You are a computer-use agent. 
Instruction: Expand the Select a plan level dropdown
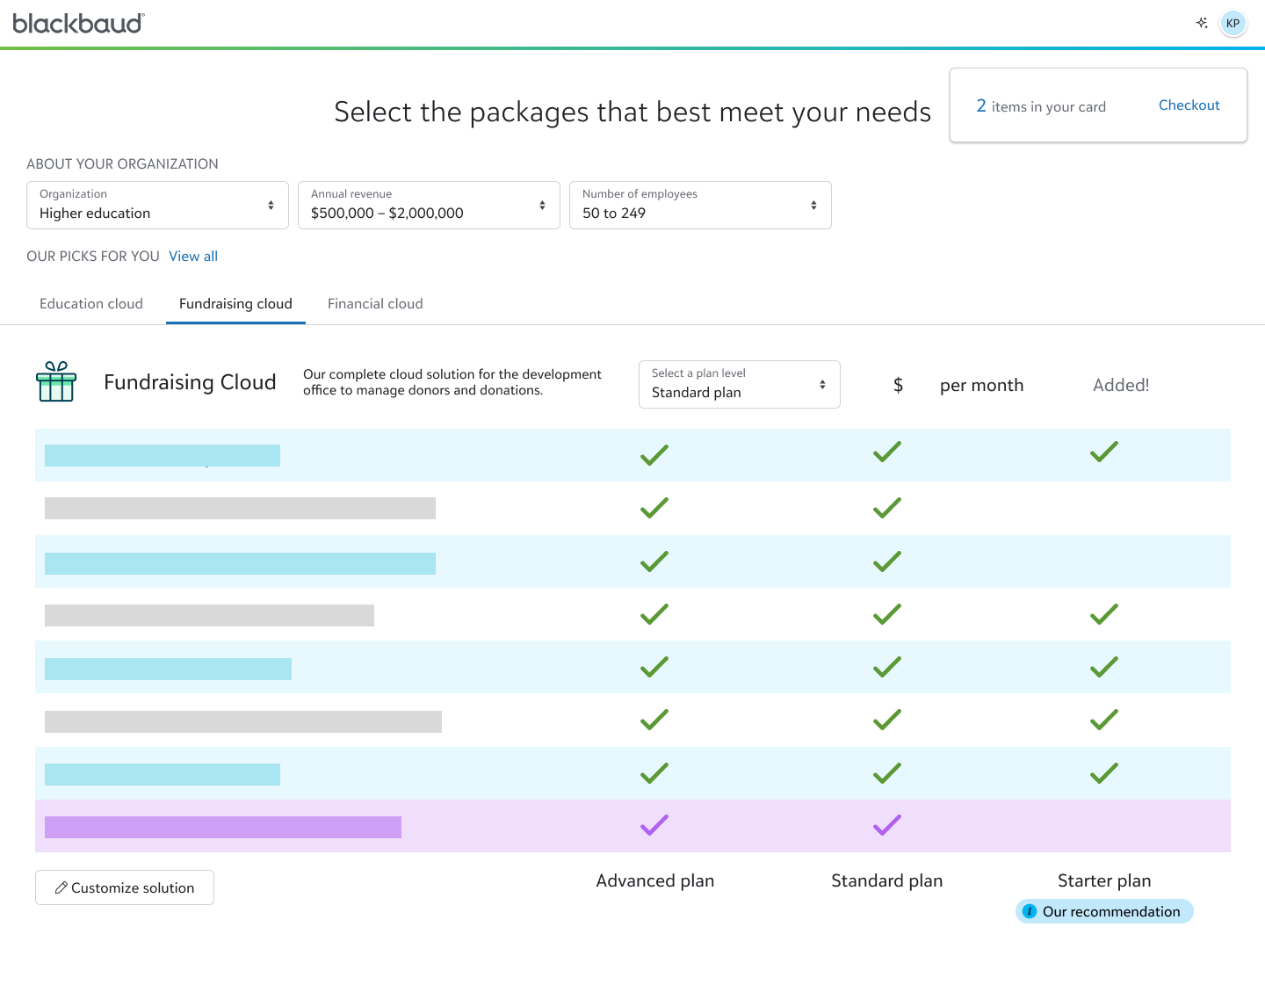[739, 385]
